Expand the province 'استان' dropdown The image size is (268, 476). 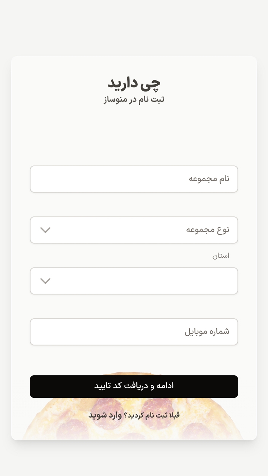point(134,281)
